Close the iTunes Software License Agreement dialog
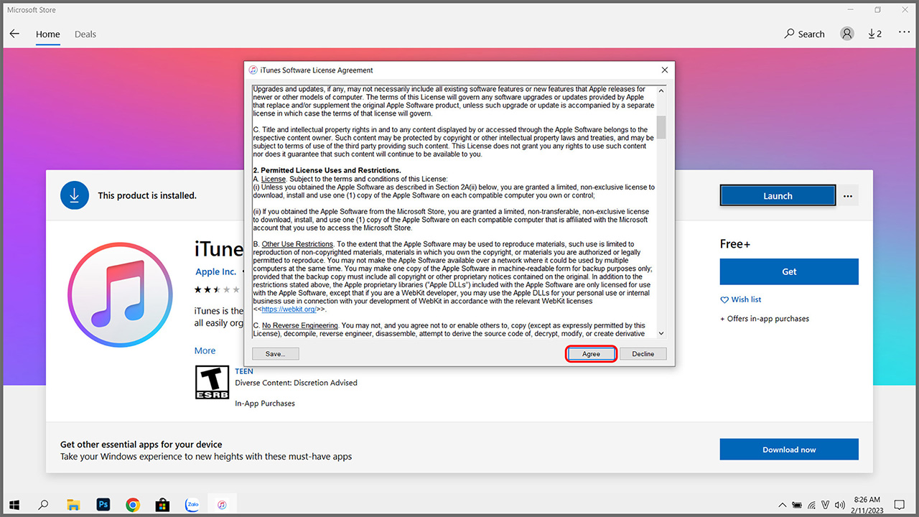The width and height of the screenshot is (919, 517). click(664, 70)
